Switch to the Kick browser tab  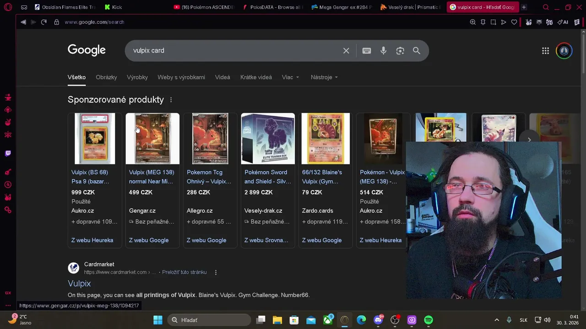tap(135, 7)
